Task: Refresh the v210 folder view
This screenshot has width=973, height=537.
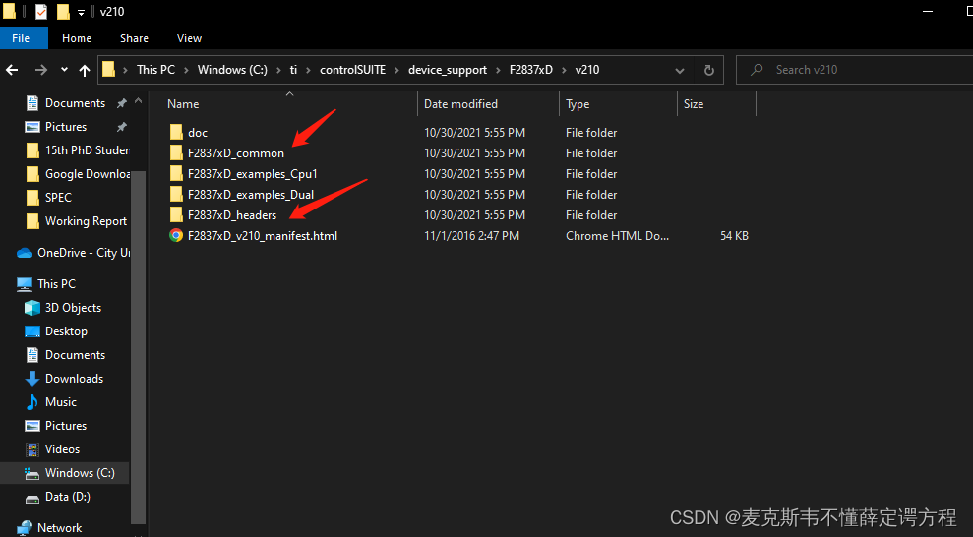Action: (x=708, y=70)
